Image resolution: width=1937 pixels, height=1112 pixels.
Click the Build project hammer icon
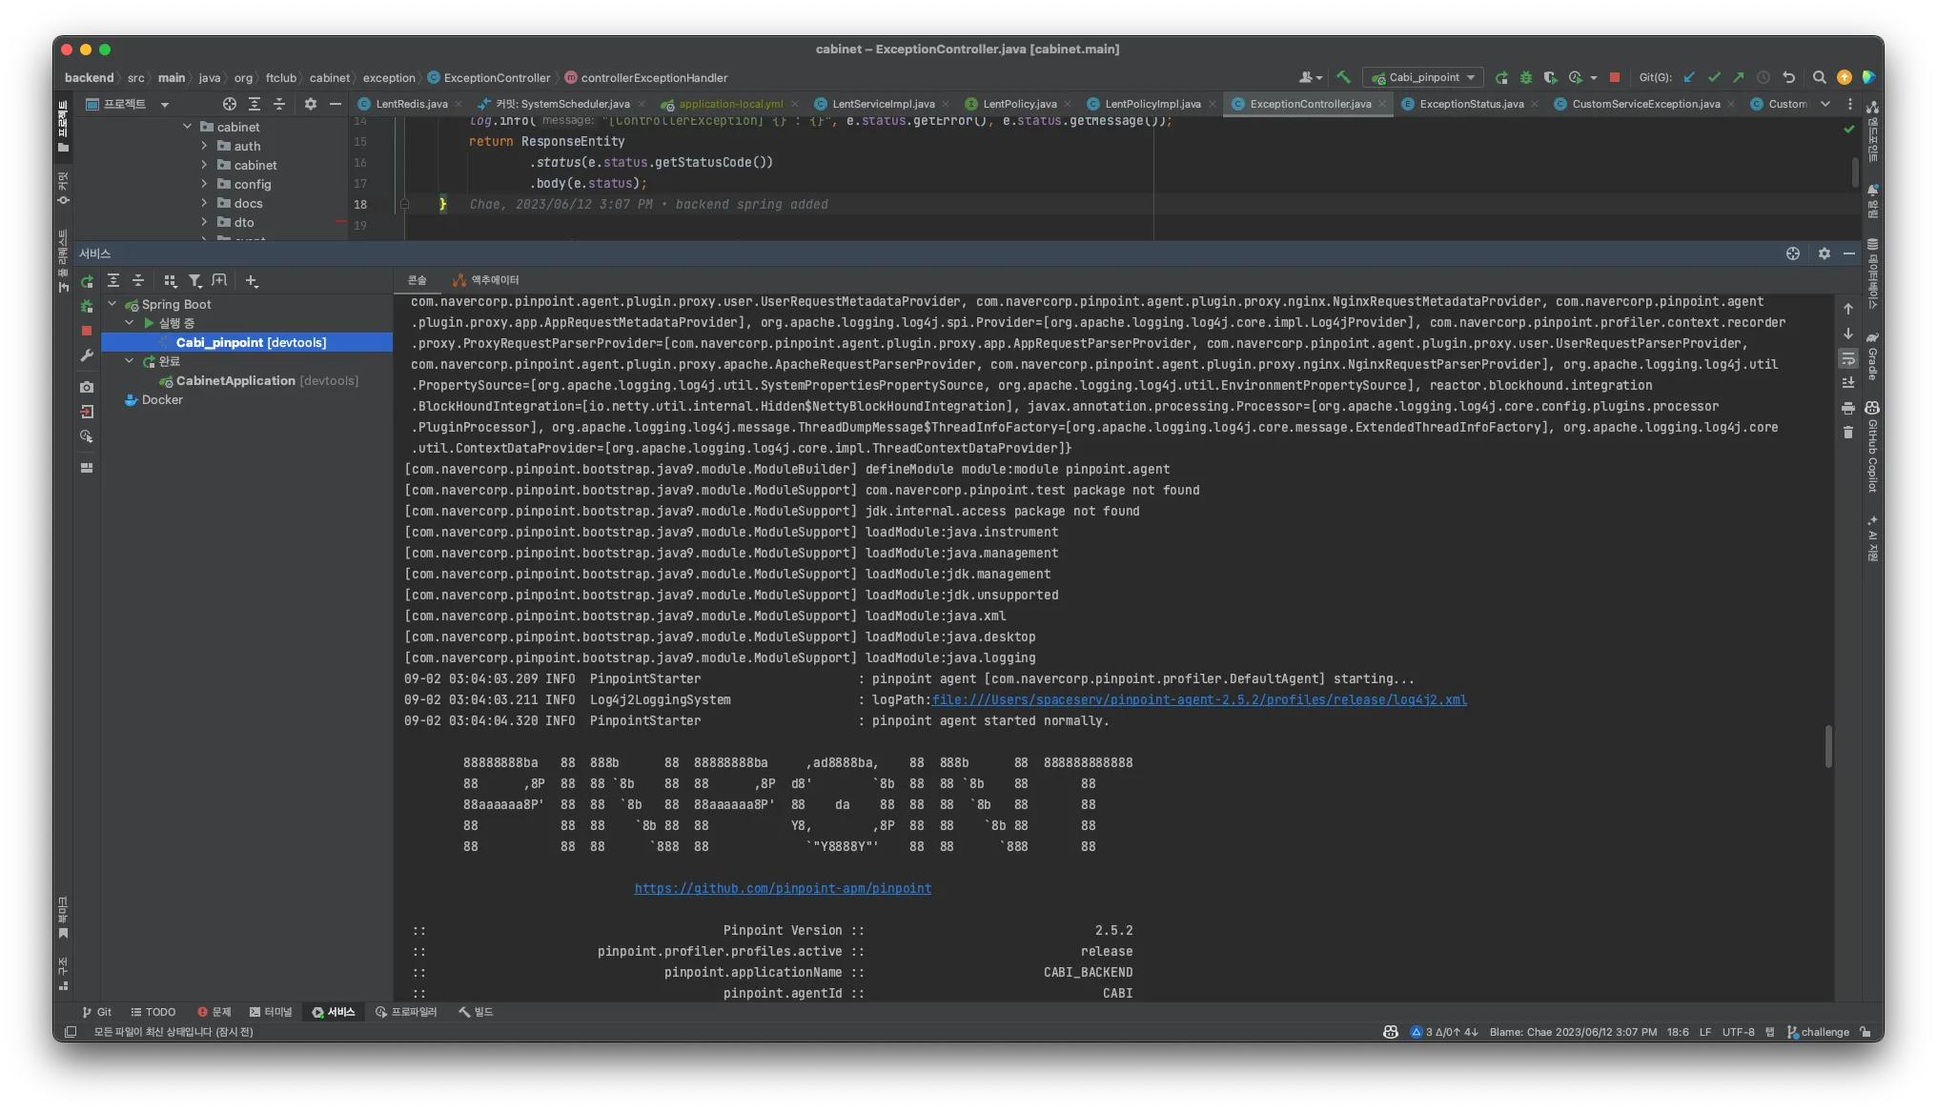[1343, 77]
